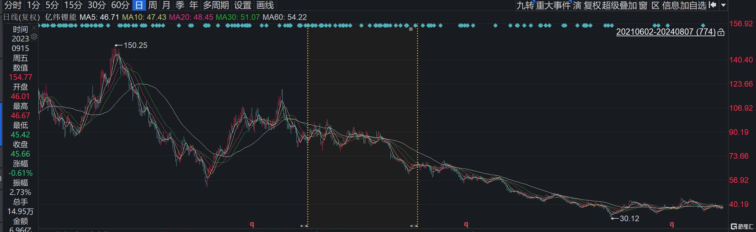Open info panel gear settings icon
The width and height of the screenshot is (756, 232).
coord(34,37)
